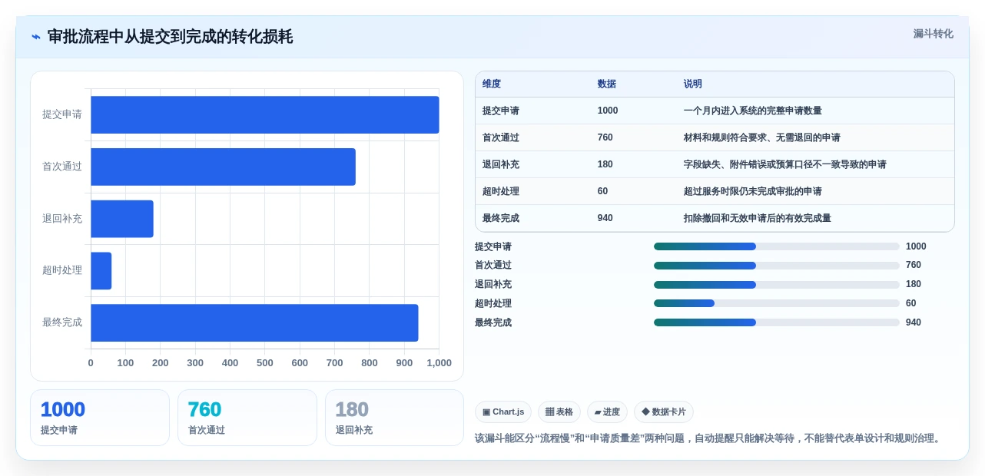Click the 940 value beside the progress bar
Viewport: 985px width, 476px height.
point(914,322)
